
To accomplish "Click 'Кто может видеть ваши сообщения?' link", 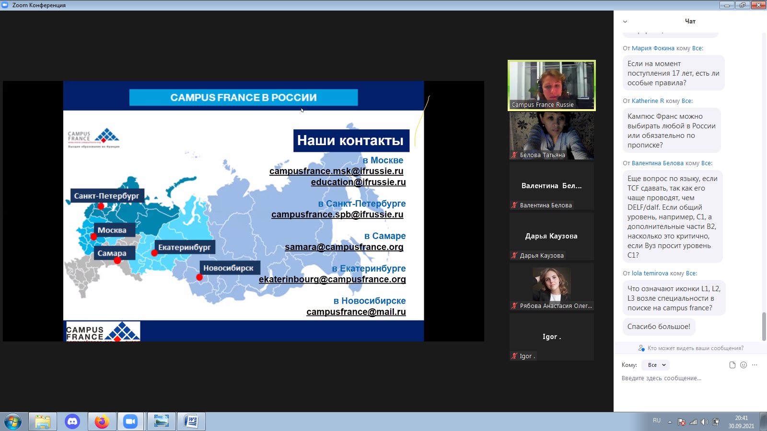I will (x=695, y=348).
